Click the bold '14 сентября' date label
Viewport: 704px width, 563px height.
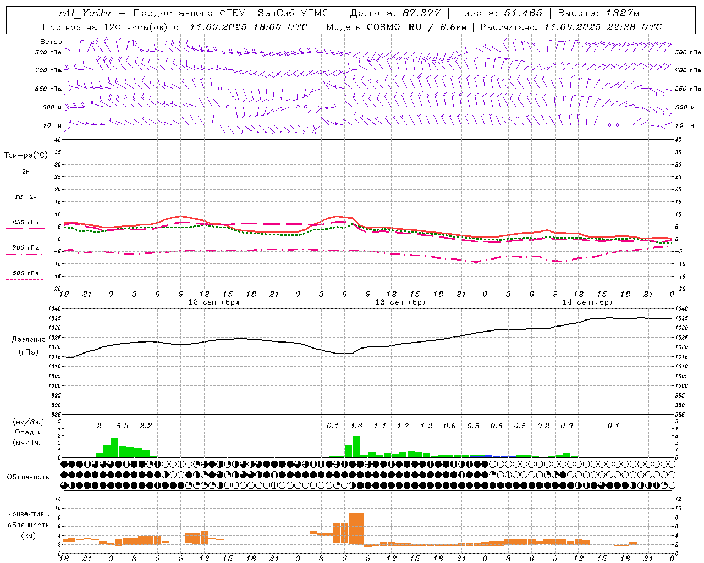point(588,302)
